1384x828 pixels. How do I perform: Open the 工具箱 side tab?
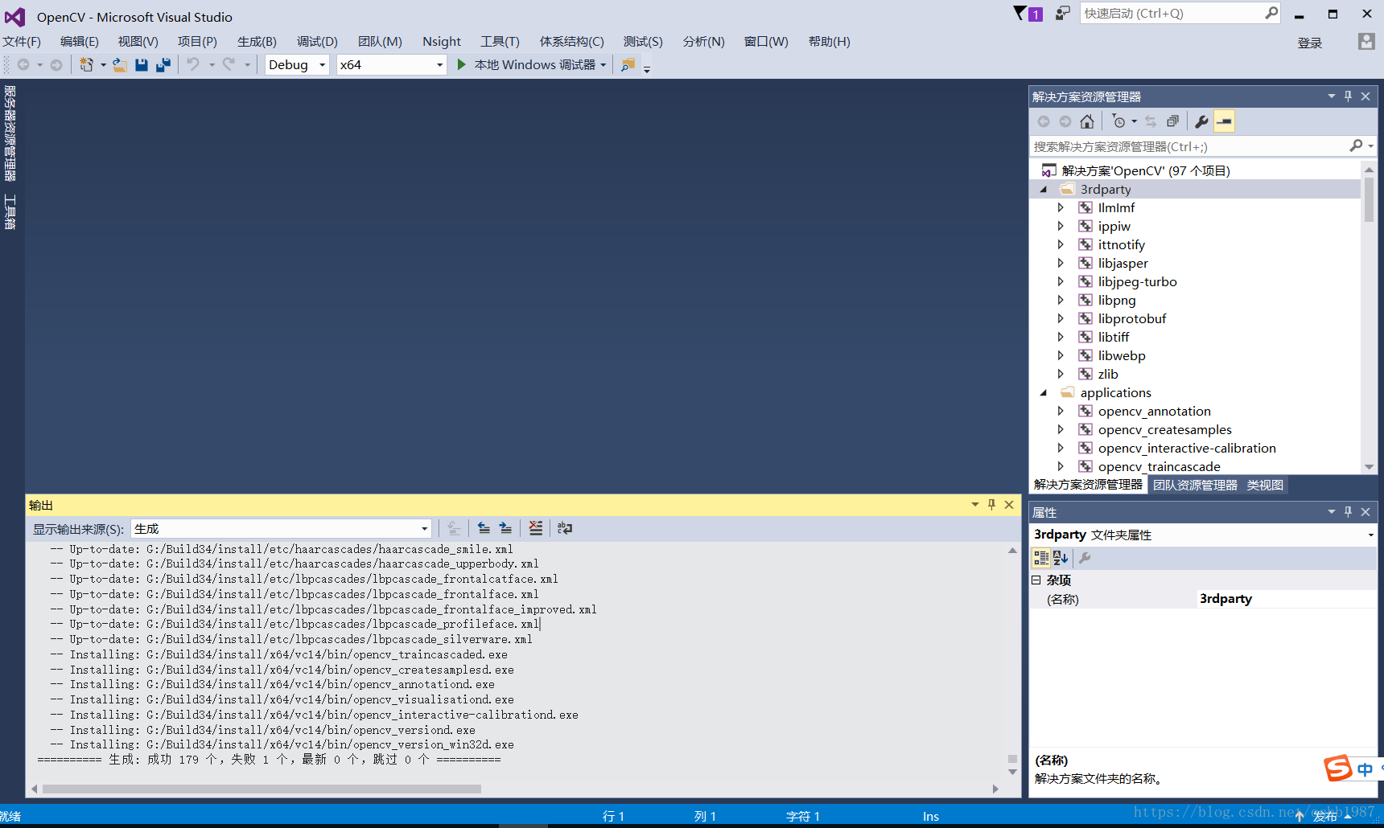(x=10, y=212)
